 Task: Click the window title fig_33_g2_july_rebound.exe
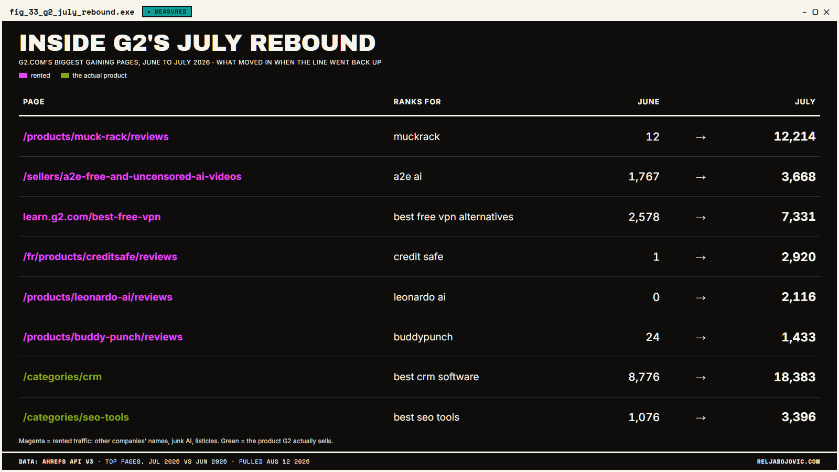(x=72, y=12)
